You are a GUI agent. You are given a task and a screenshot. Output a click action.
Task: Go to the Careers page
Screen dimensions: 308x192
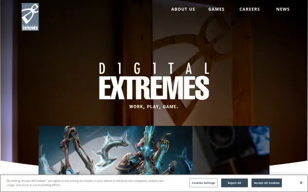pos(249,9)
